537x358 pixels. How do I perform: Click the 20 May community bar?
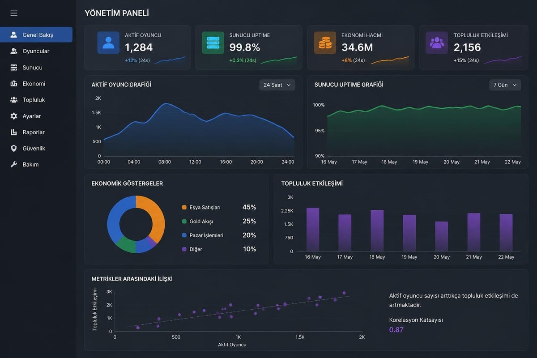pos(442,236)
